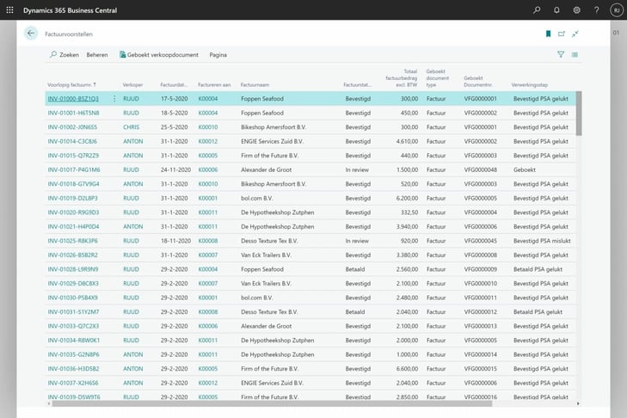Open Factuurstat... column header menu
The width and height of the screenshot is (627, 418).
coord(357,85)
